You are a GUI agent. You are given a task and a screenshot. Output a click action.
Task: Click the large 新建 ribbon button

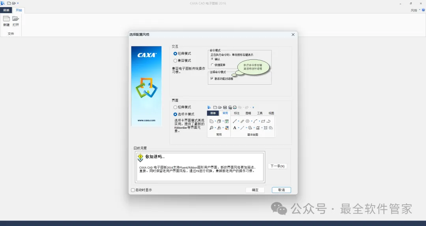[6, 21]
